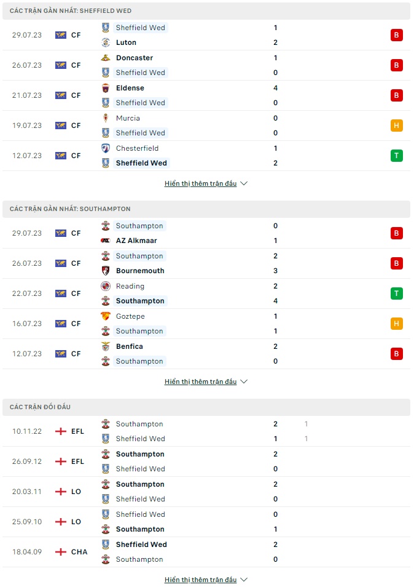Click the green T badge for Chesterfield match

(x=396, y=155)
